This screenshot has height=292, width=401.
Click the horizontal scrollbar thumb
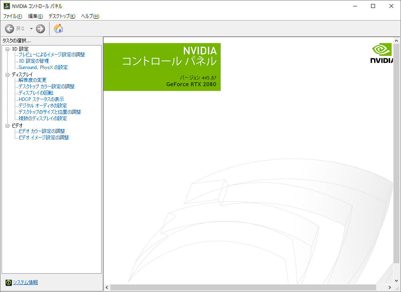(243, 287)
